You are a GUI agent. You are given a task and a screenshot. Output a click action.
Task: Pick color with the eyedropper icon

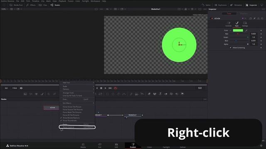click(246, 30)
